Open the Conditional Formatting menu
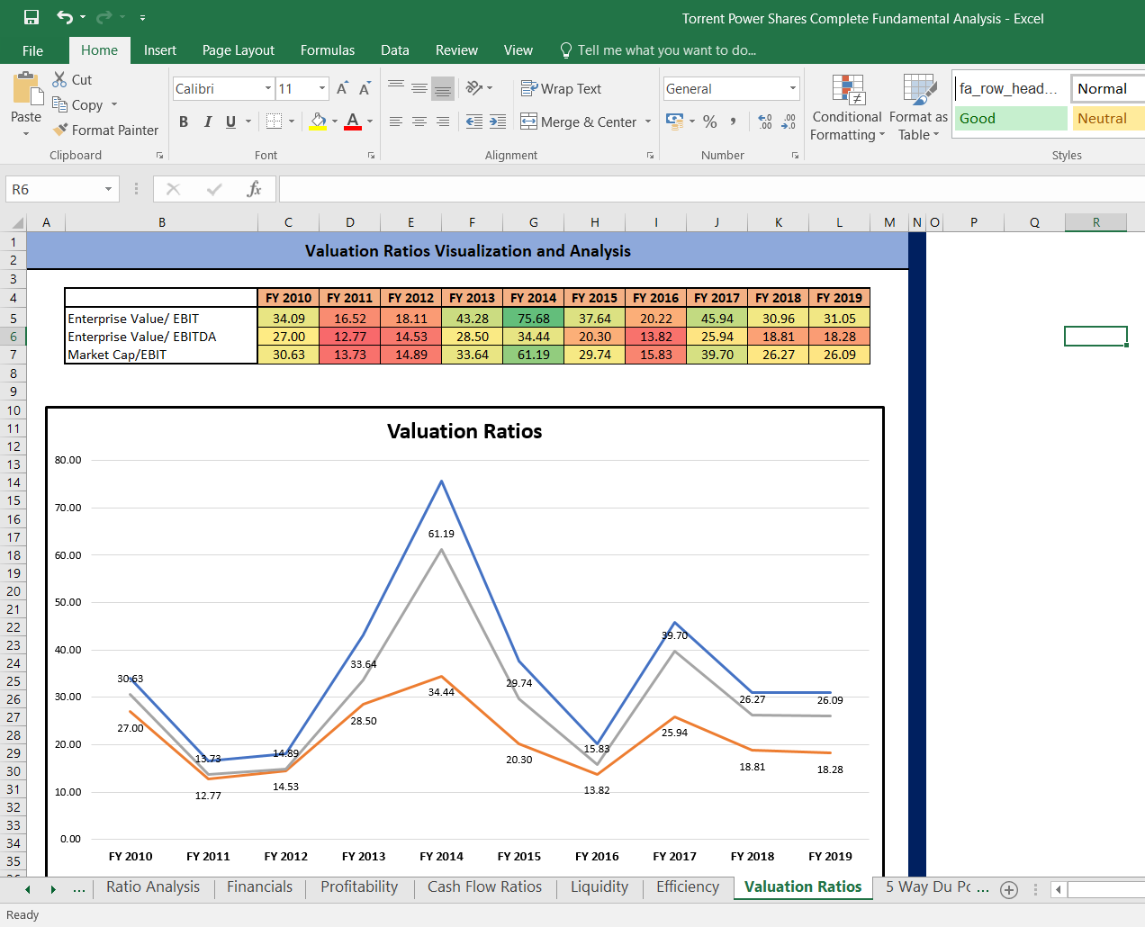 coord(847,108)
